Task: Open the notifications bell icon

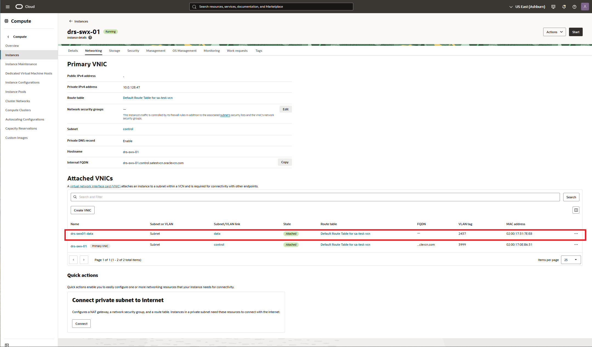Action: click(564, 7)
